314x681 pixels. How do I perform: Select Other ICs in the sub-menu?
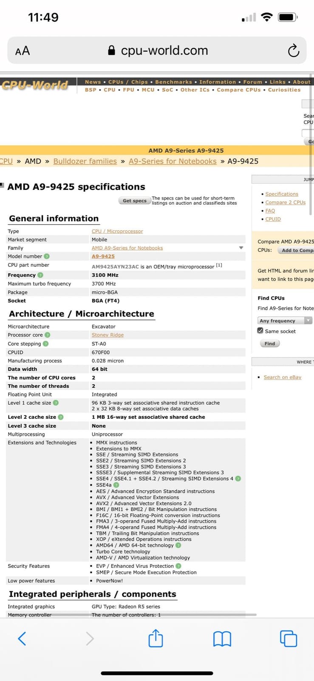point(195,90)
